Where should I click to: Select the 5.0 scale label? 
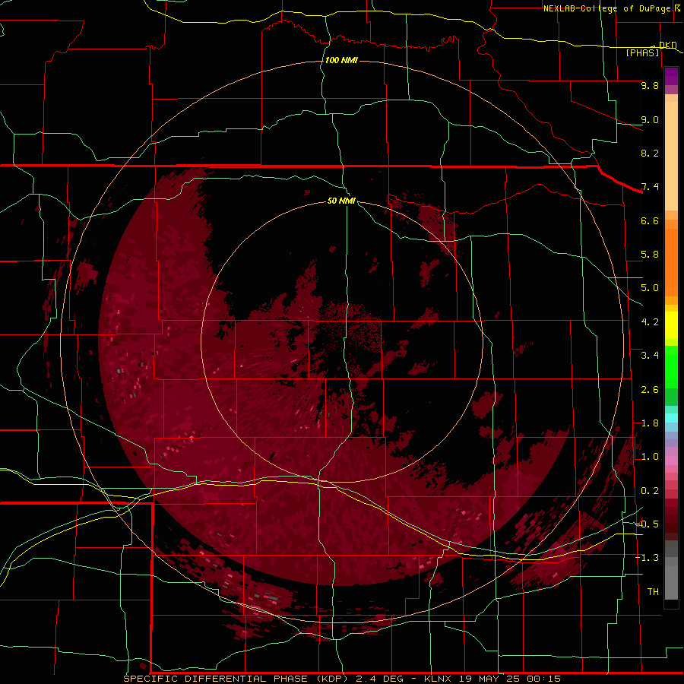click(x=650, y=288)
